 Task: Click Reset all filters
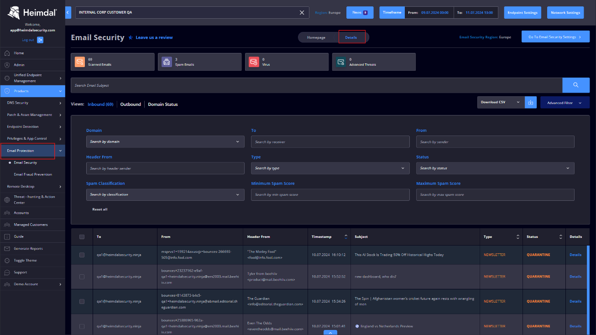[100, 209]
